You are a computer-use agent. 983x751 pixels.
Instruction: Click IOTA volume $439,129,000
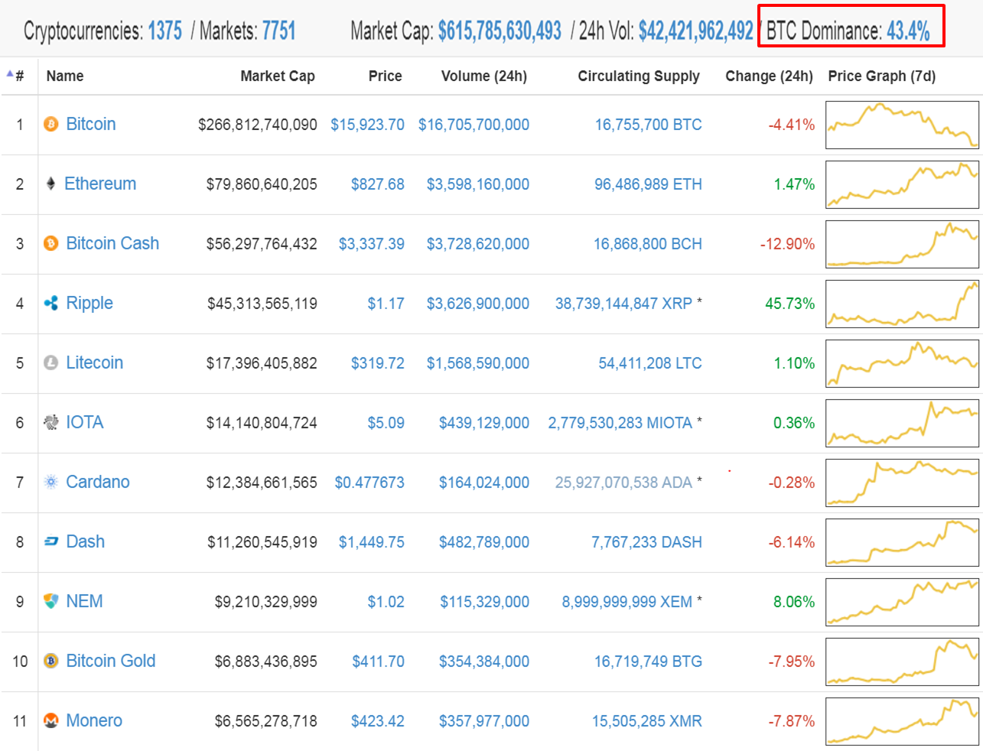click(484, 423)
